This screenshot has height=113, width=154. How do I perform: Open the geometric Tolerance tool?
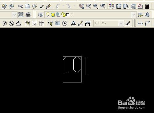click(x=58, y=23)
